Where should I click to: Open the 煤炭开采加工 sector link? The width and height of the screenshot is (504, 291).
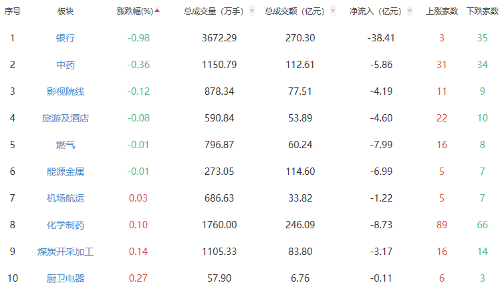66,252
